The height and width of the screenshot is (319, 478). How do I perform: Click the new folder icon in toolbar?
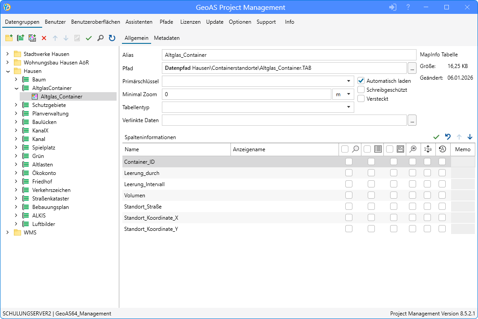(x=9, y=38)
